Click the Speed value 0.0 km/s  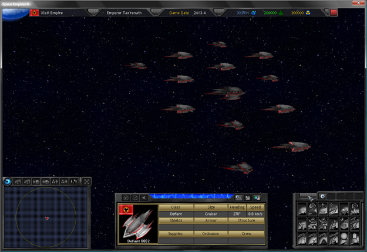(255, 214)
